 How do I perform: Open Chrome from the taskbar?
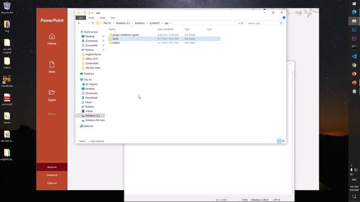(x=354, y=65)
